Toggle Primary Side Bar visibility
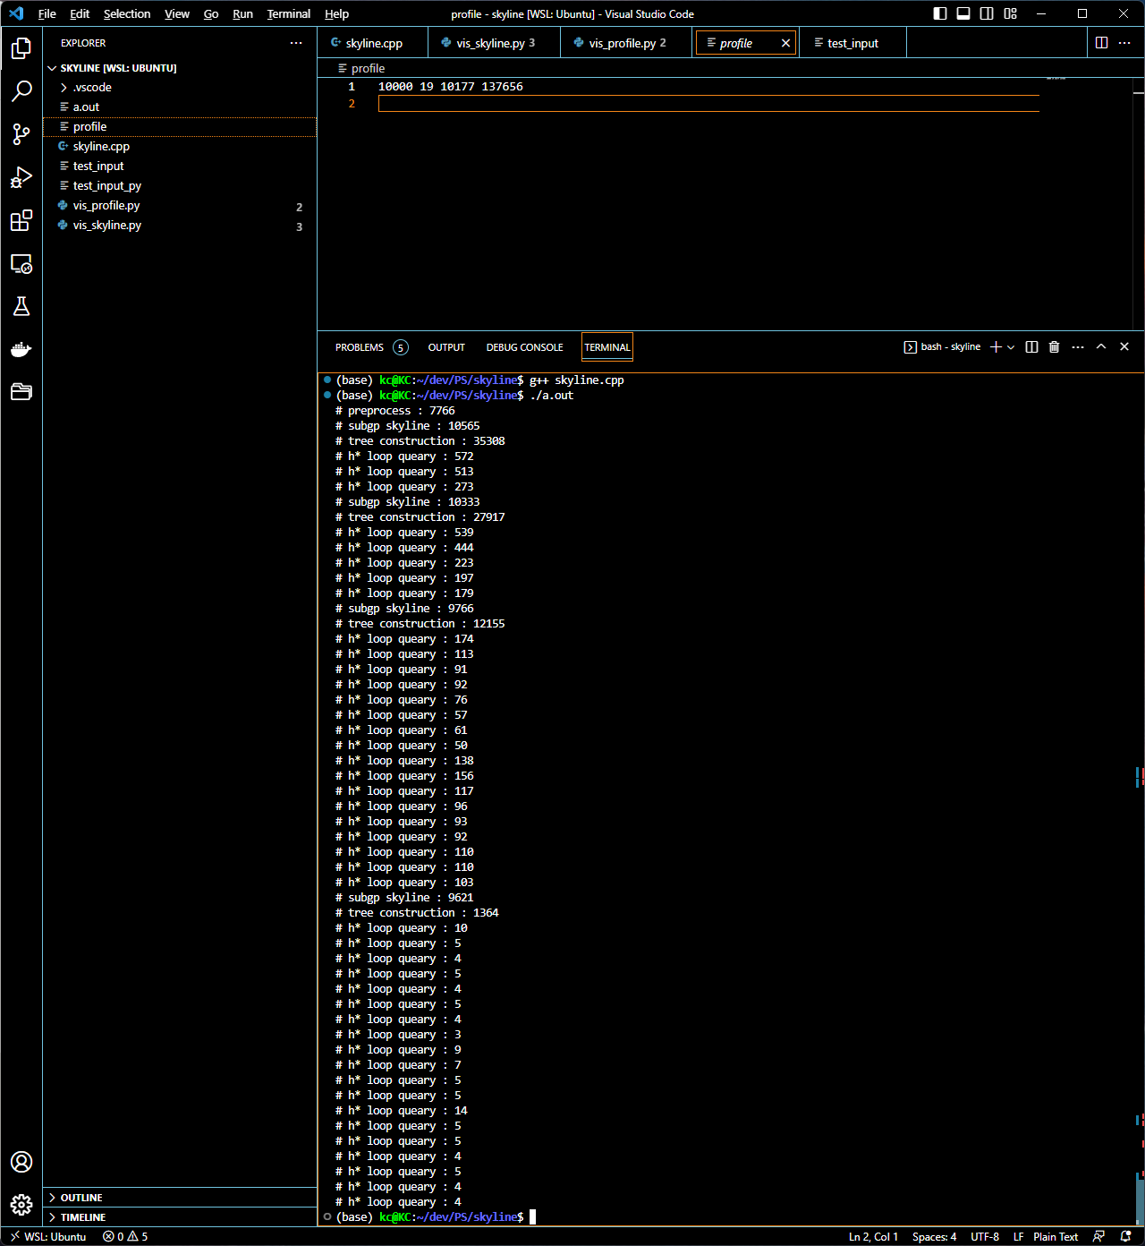 pyautogui.click(x=940, y=13)
